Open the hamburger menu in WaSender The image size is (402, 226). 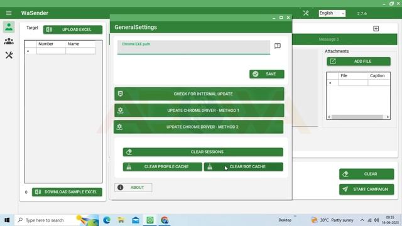(x=9, y=13)
